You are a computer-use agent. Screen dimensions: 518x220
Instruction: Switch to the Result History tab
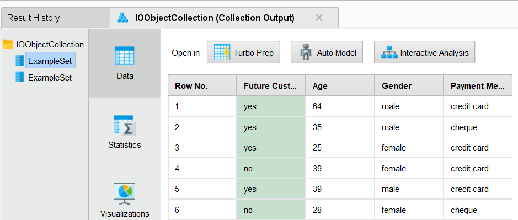tap(55, 18)
